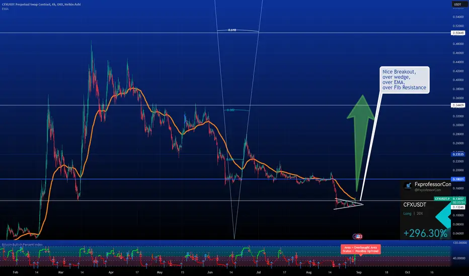Viewport: 469px width, 276px height.
Task: Click the EMA indicator legend label
Action: [5, 9]
